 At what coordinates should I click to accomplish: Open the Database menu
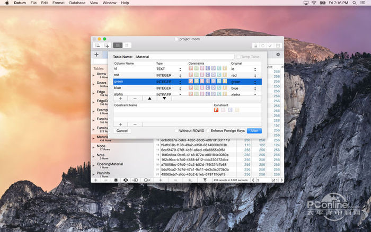click(x=77, y=3)
